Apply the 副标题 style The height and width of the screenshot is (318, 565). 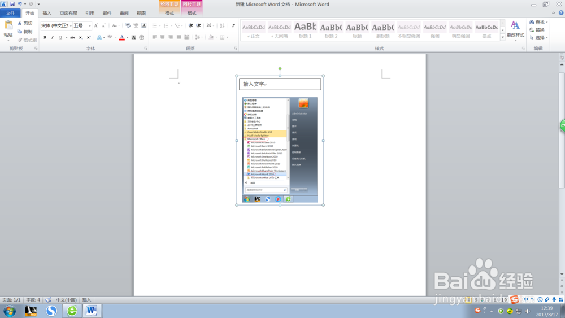point(383,31)
